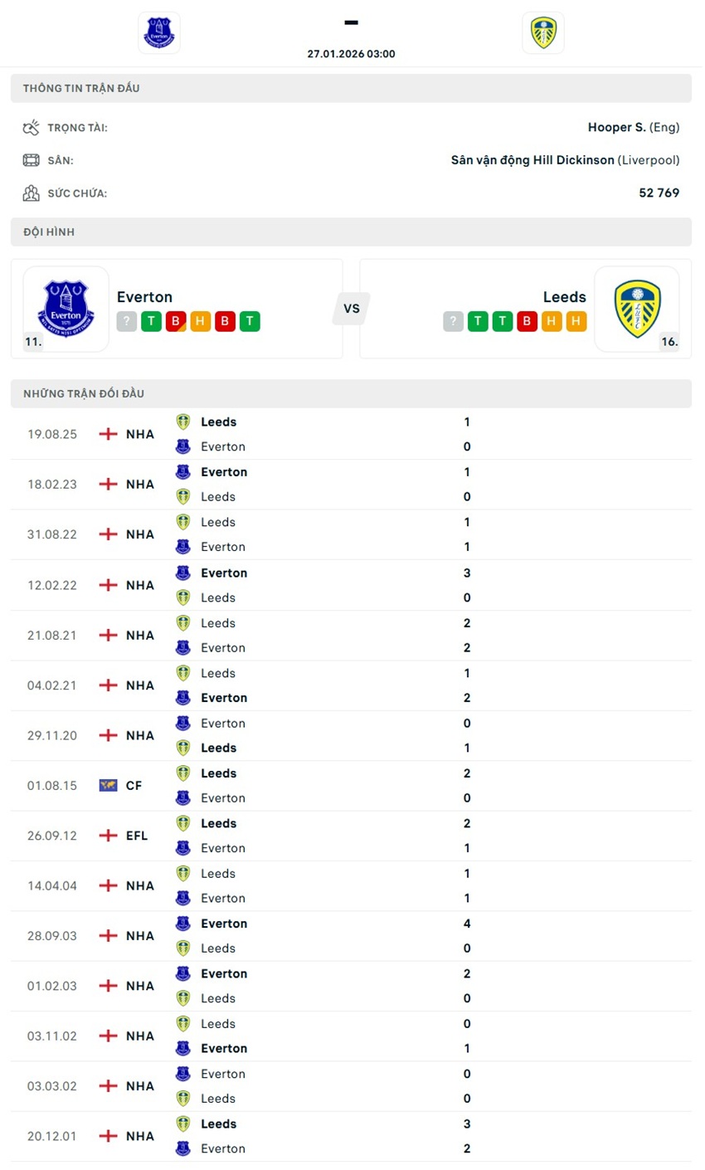Toggle the red B badge in Everton's form strip

pyautogui.click(x=175, y=321)
